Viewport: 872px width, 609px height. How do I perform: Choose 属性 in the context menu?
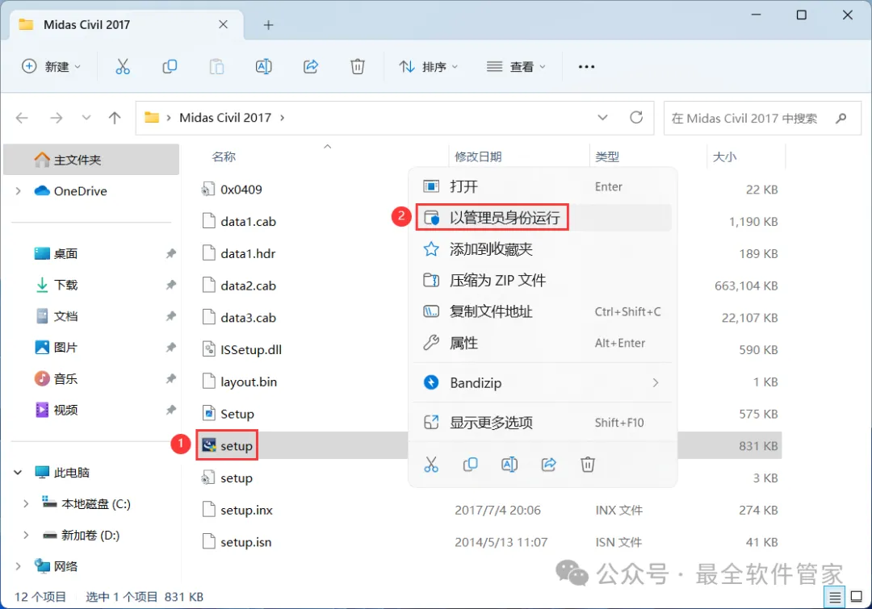pos(543,343)
